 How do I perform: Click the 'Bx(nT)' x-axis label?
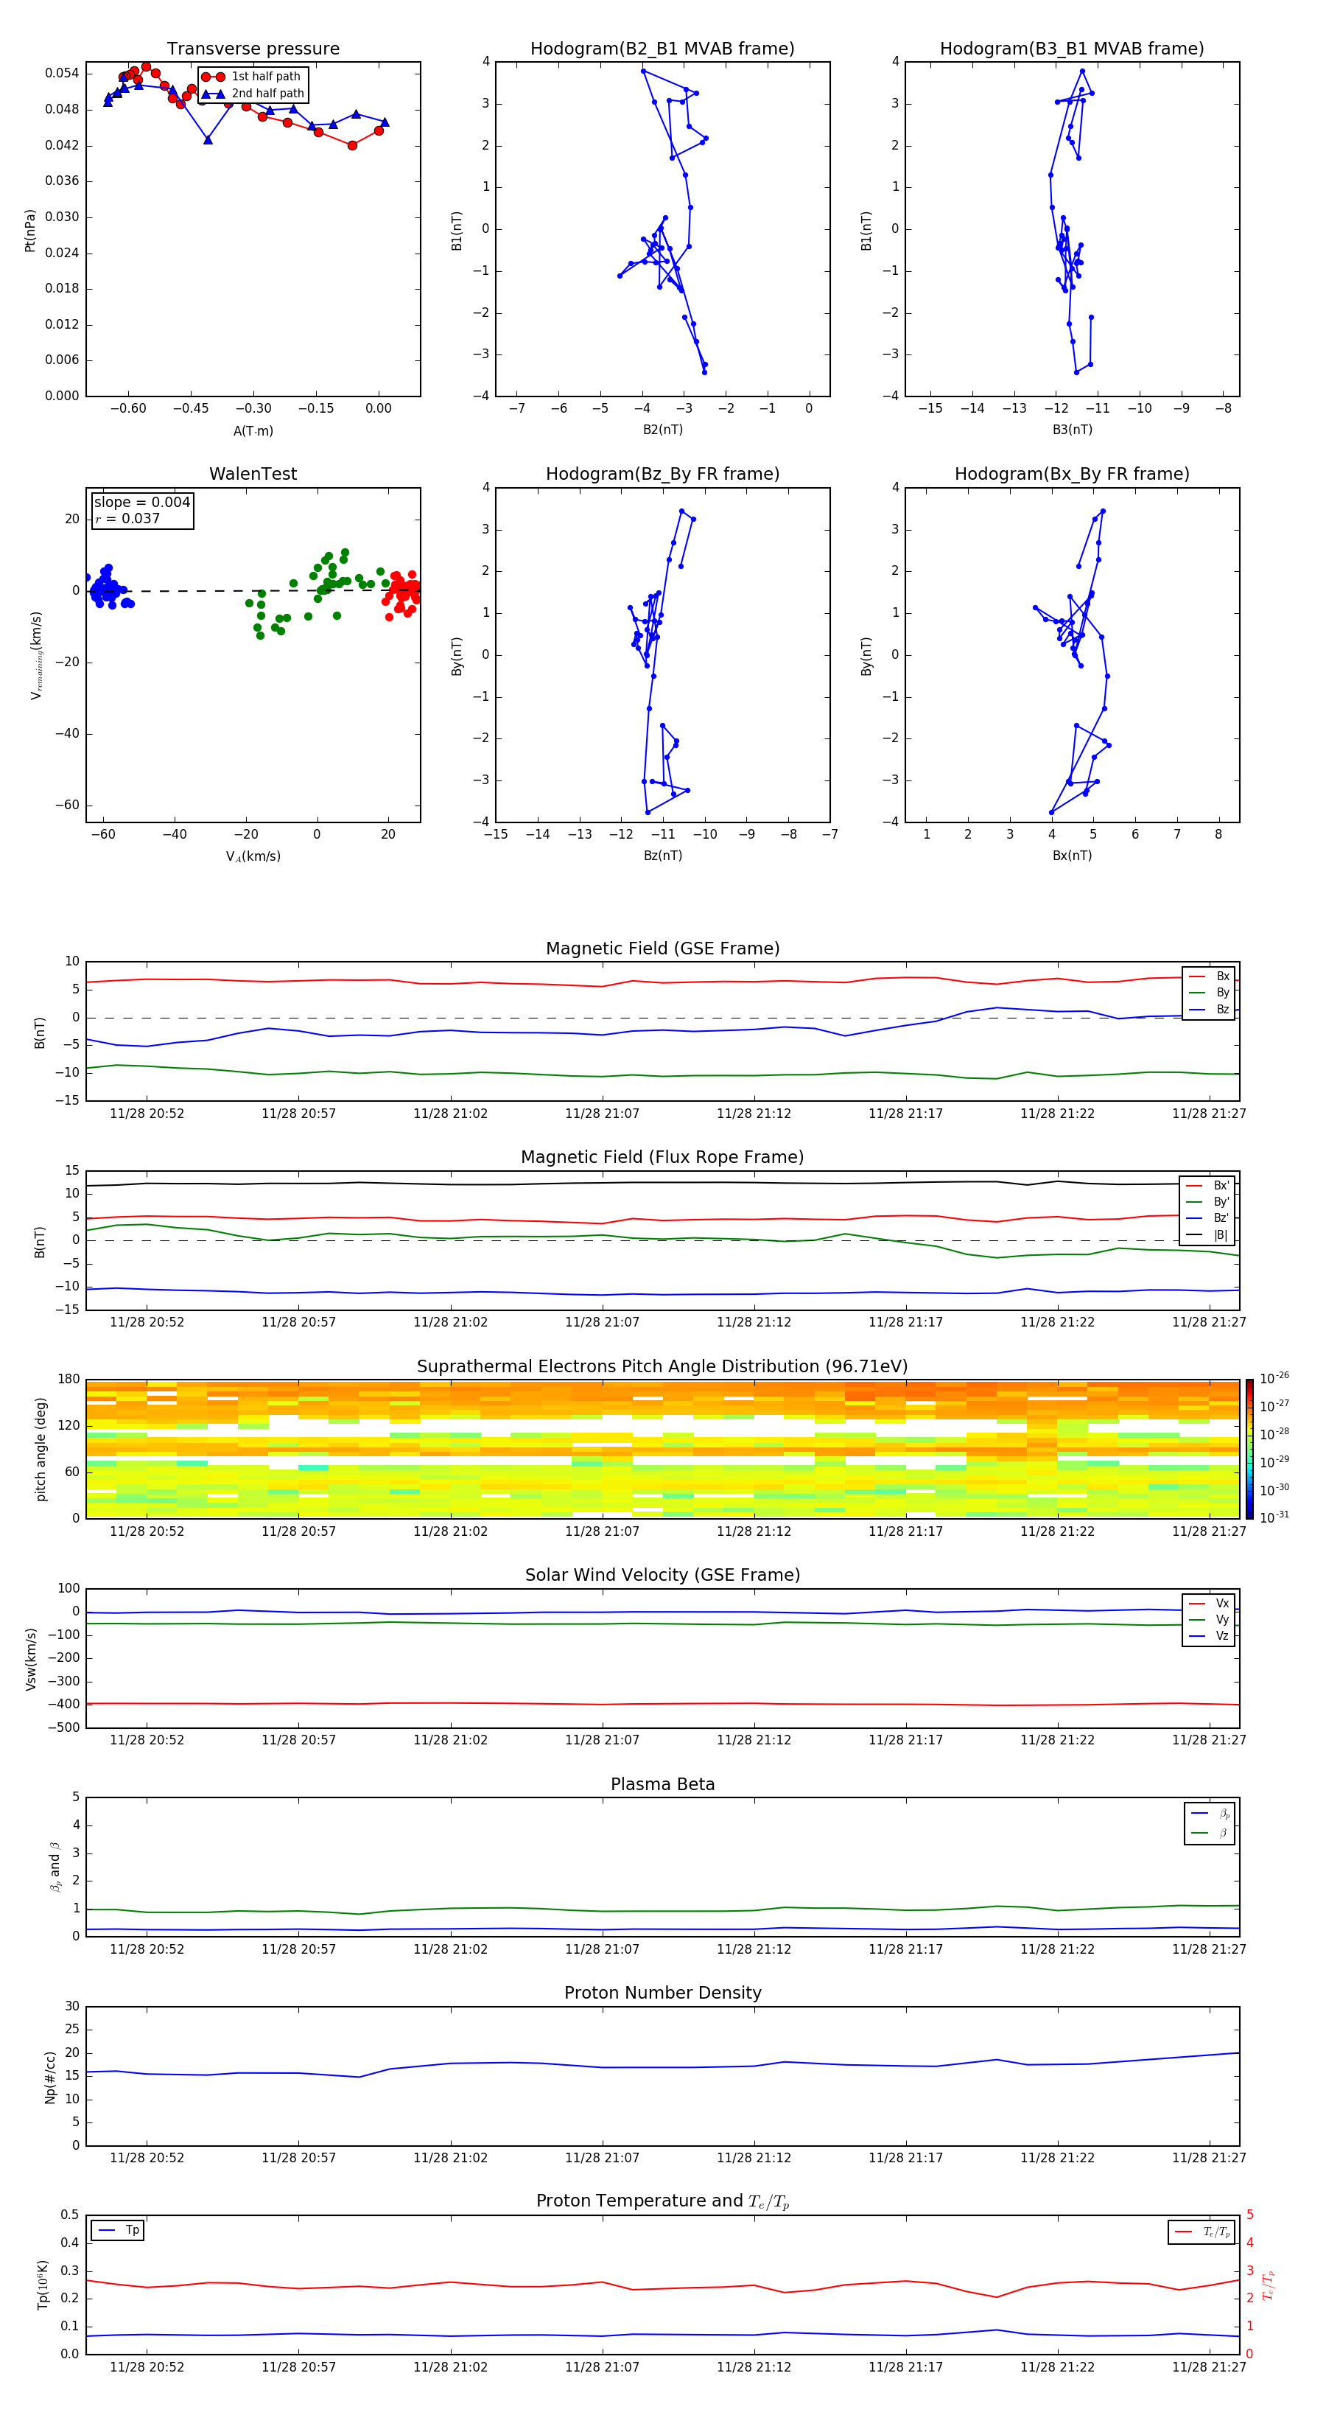coord(1072,856)
